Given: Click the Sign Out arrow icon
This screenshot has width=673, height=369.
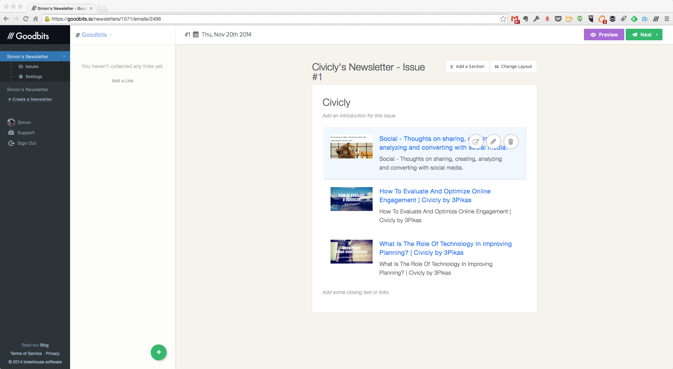Looking at the screenshot, I should [x=11, y=143].
